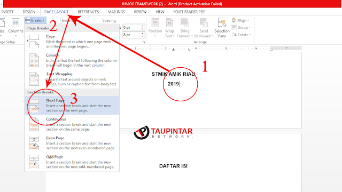342x192 pixels.
Task: Select the Continuous section break icon
Action: (x=34, y=124)
